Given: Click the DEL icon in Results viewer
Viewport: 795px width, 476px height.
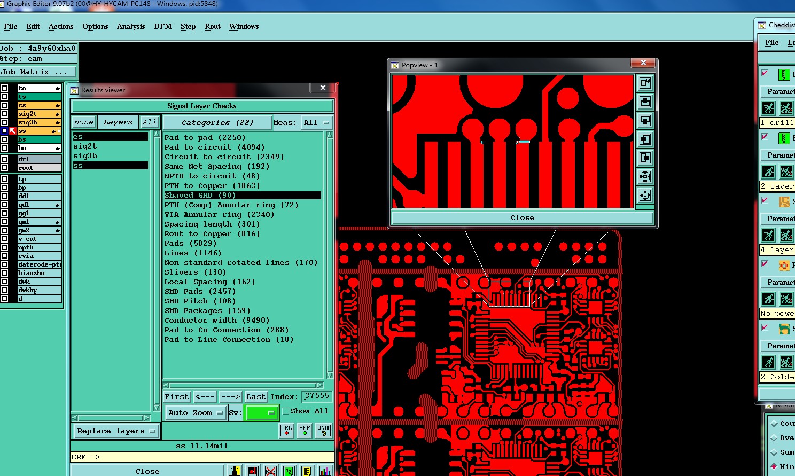Looking at the screenshot, I should click(x=286, y=430).
